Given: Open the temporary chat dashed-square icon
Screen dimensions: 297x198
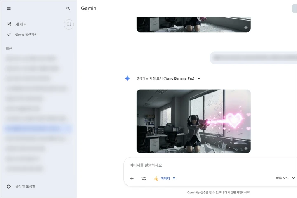Looking at the screenshot, I should click(x=69, y=24).
